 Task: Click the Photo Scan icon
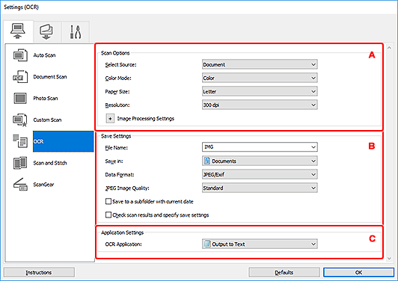pos(20,98)
